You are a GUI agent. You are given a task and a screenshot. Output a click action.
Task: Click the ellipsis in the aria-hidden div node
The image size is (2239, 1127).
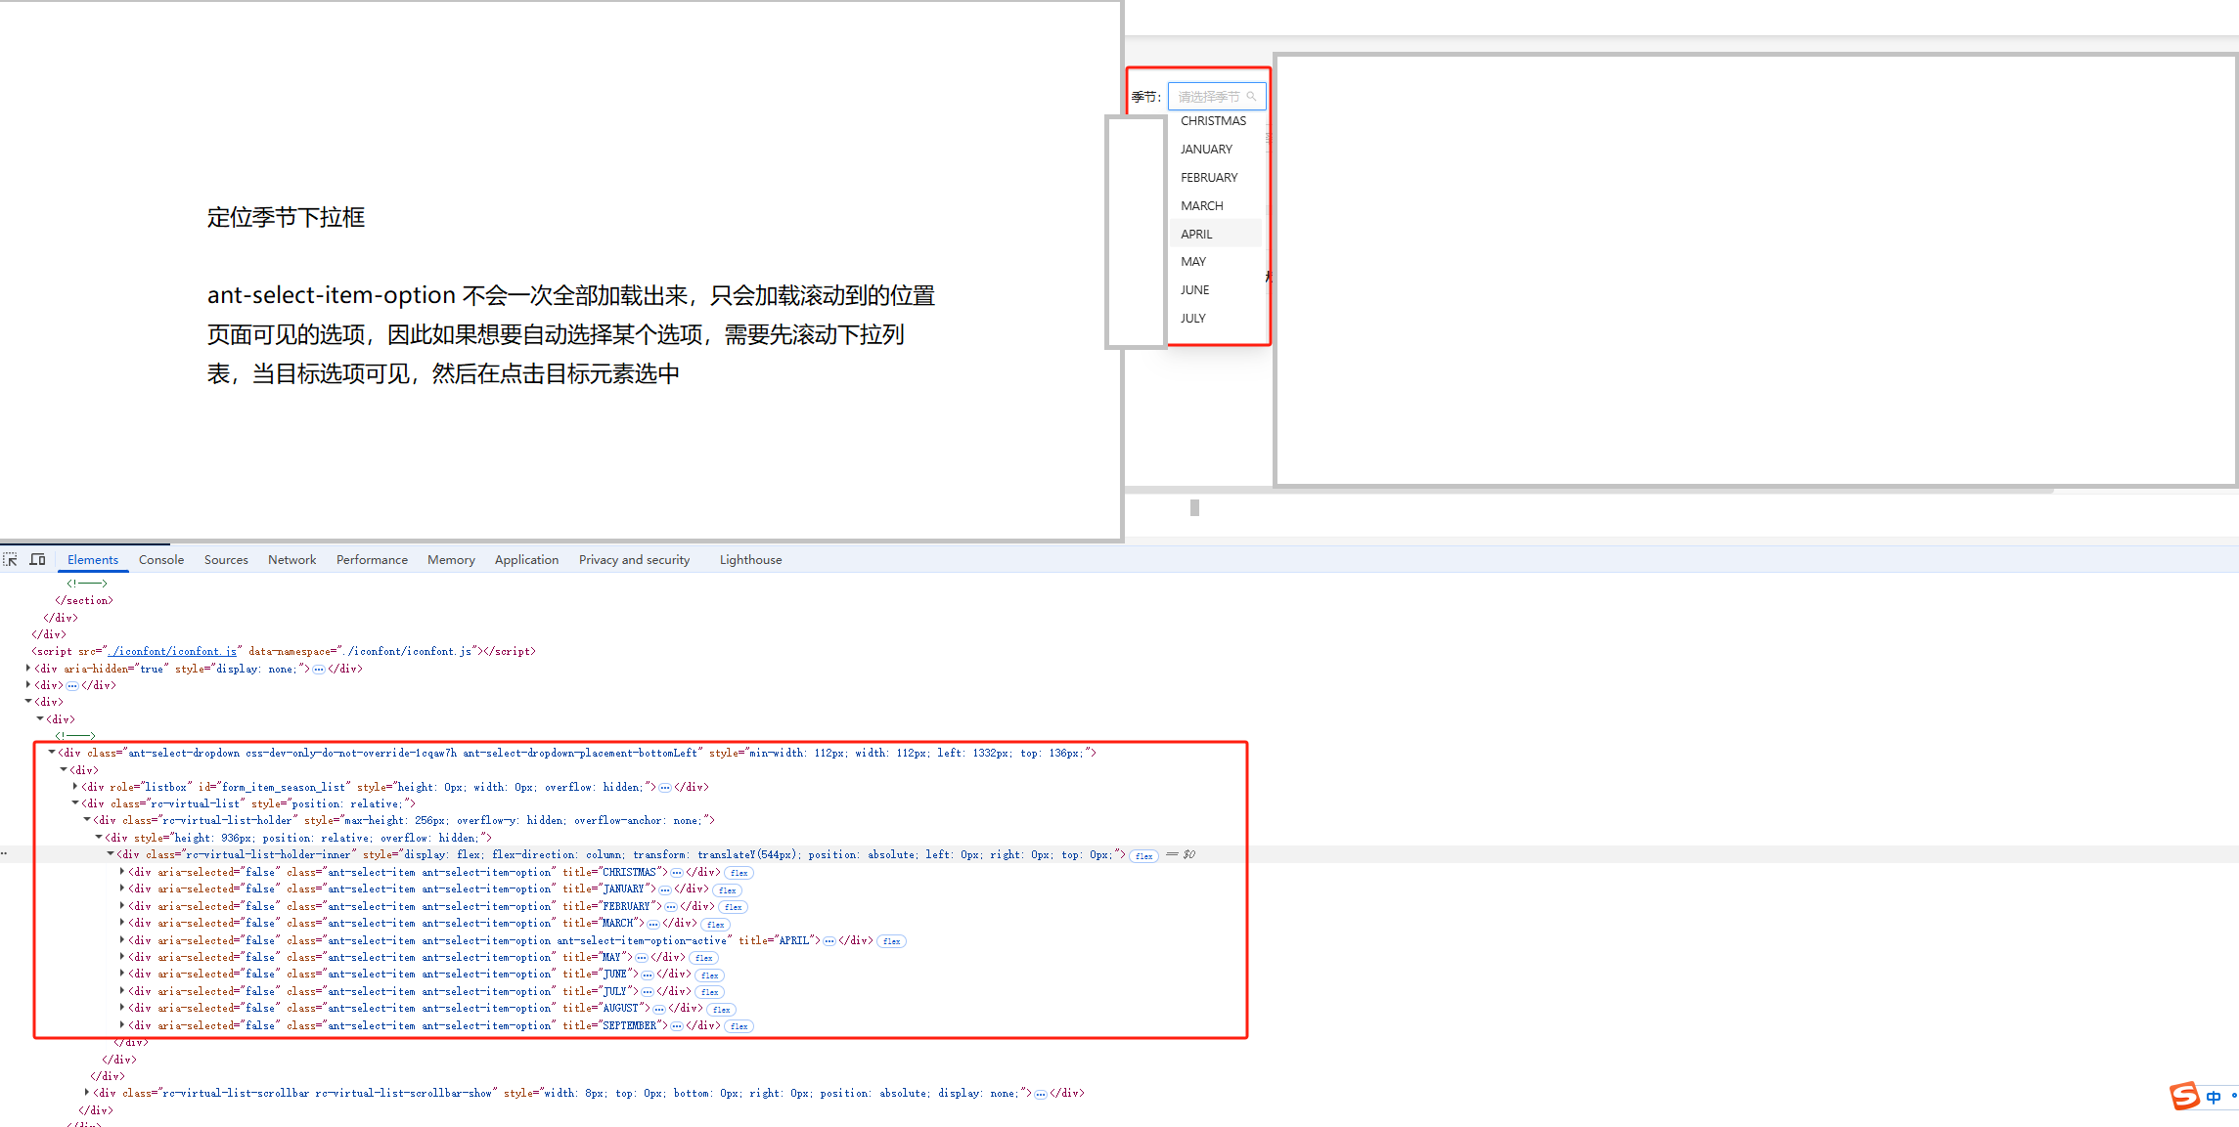coord(319,670)
